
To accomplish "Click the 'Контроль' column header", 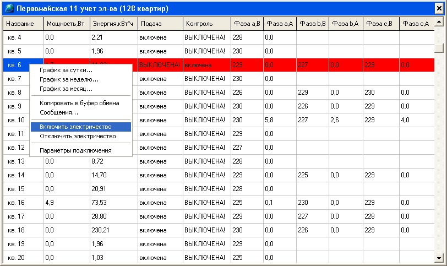I will 206,24.
